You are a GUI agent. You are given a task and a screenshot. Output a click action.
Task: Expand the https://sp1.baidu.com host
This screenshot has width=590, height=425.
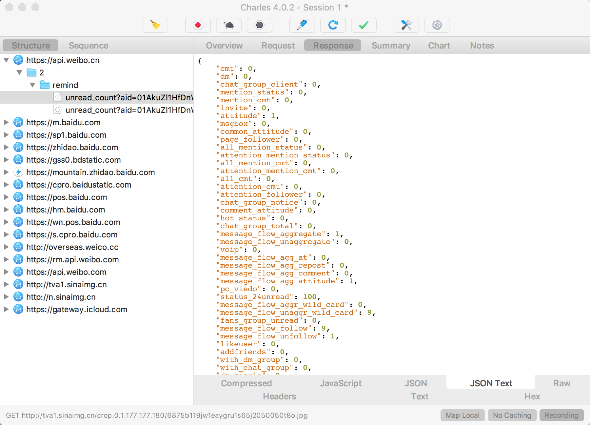(x=6, y=135)
